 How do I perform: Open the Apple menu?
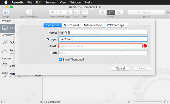pos(6,2)
